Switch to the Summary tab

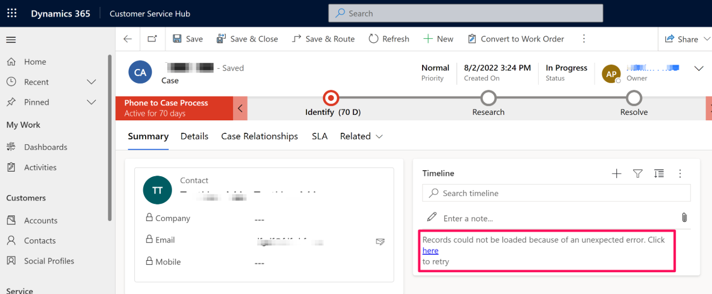pyautogui.click(x=148, y=136)
